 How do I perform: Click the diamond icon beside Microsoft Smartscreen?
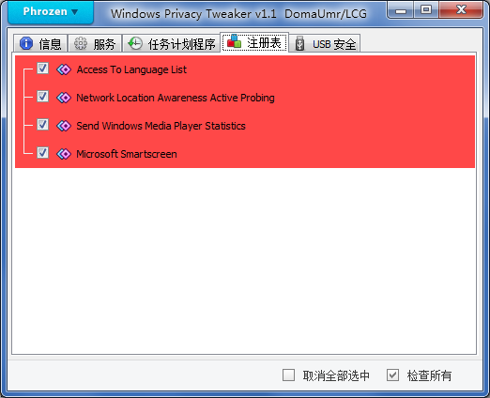click(64, 154)
